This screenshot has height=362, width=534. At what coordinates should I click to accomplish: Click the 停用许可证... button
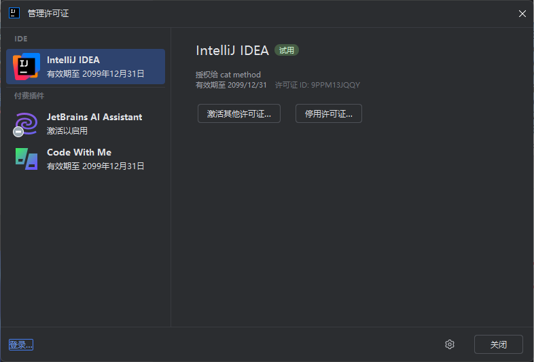329,113
